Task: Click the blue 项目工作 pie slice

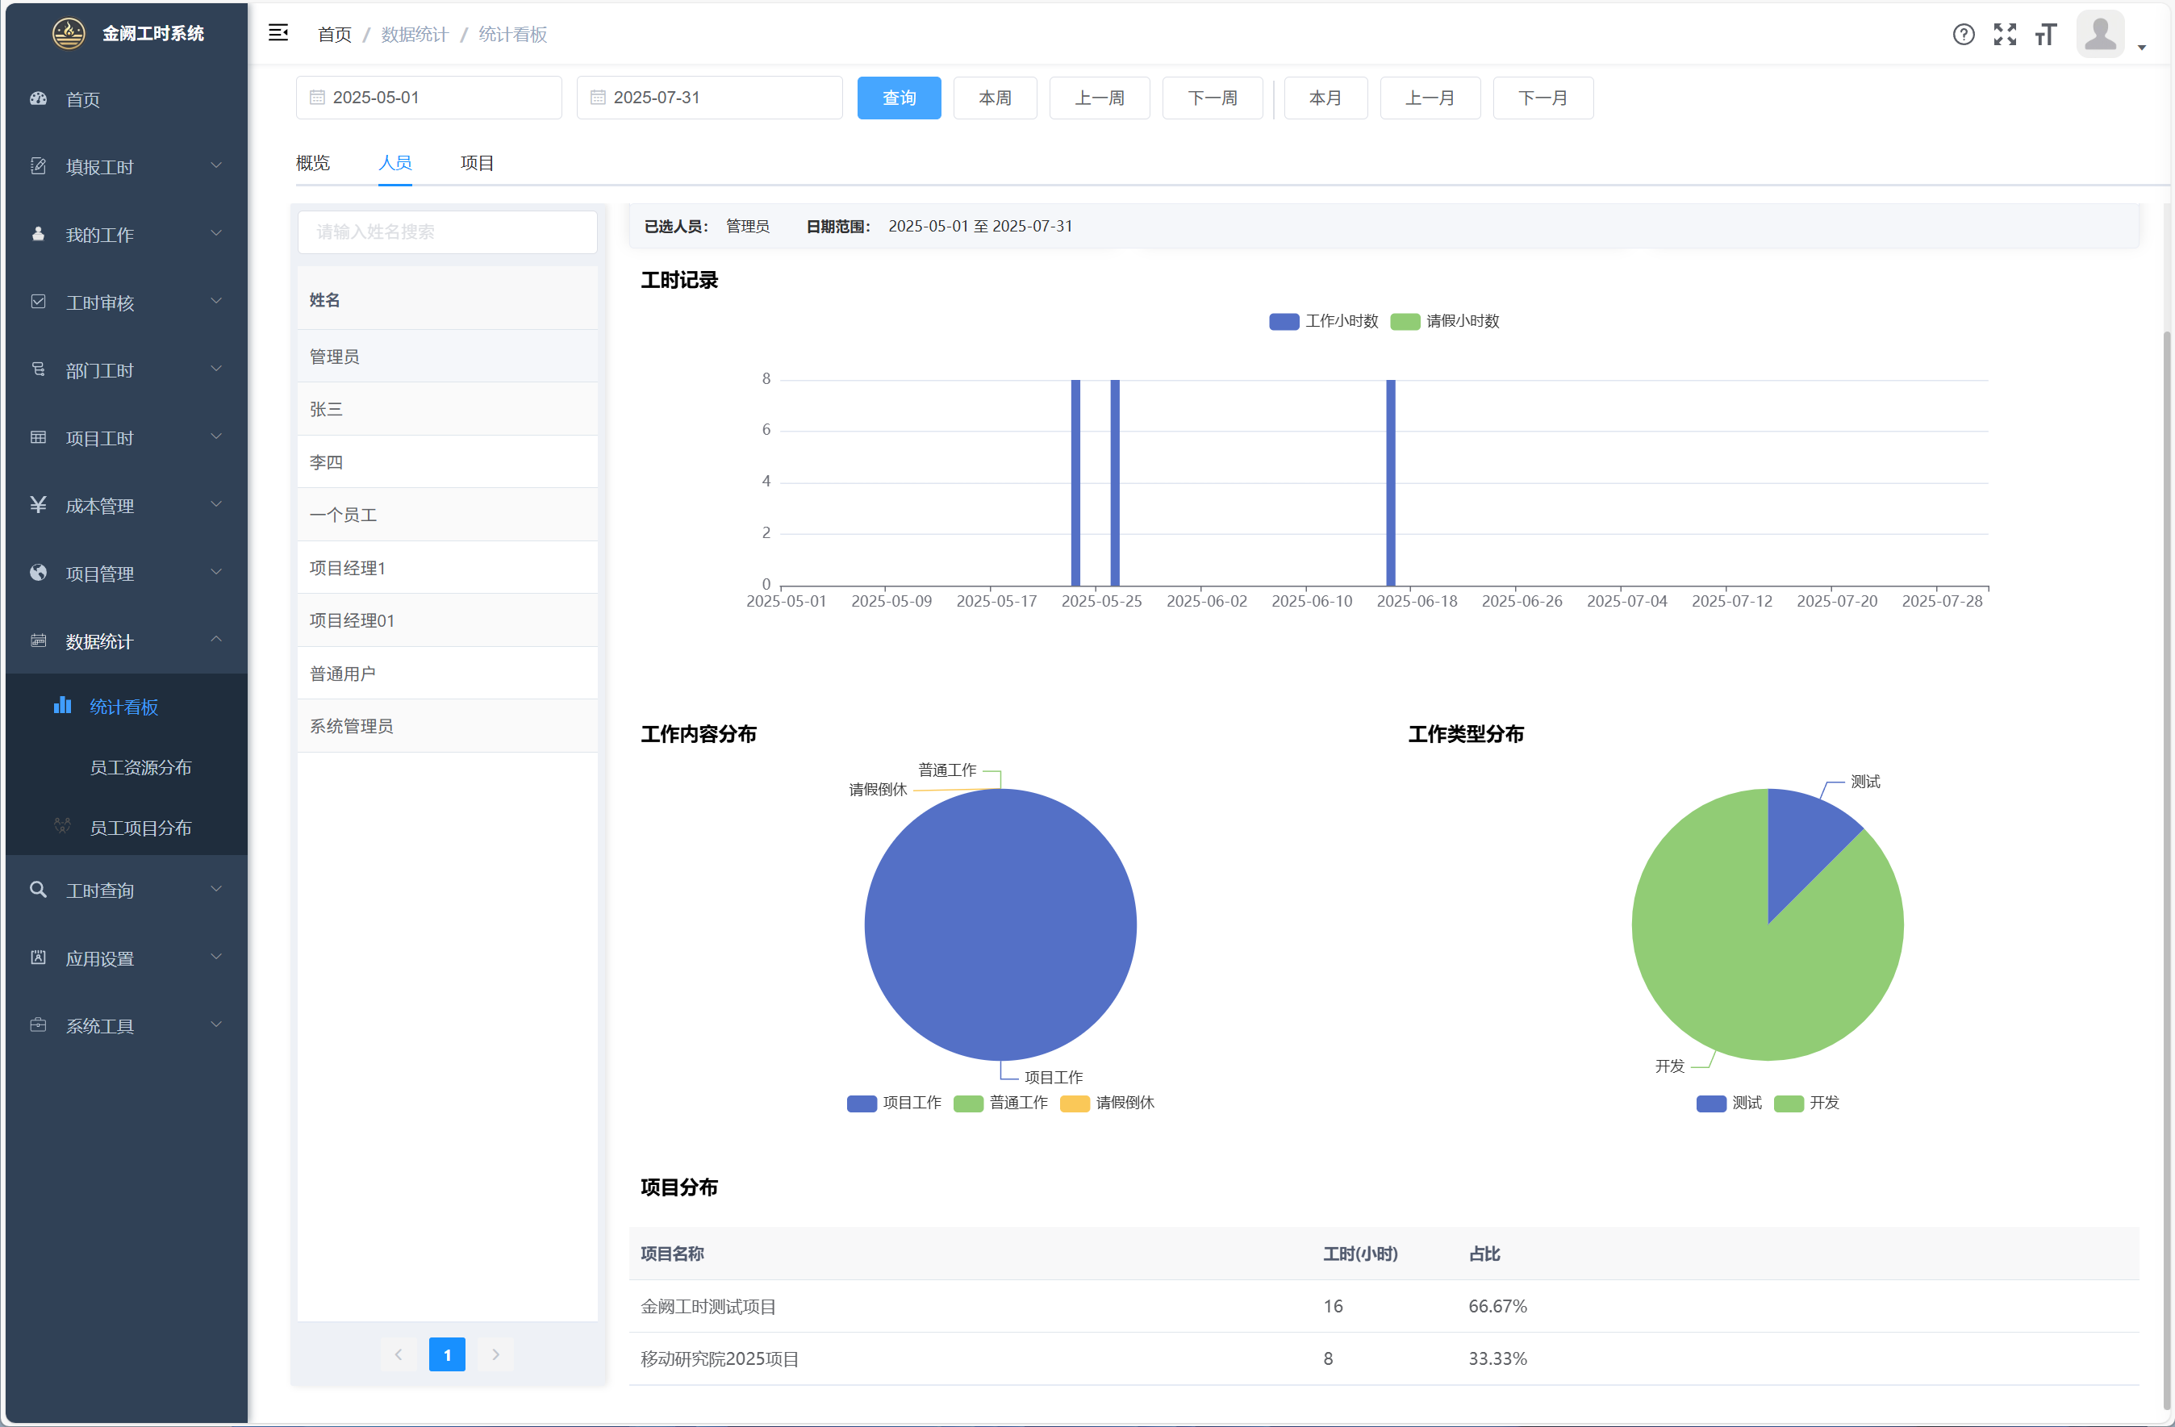Action: [x=1000, y=924]
